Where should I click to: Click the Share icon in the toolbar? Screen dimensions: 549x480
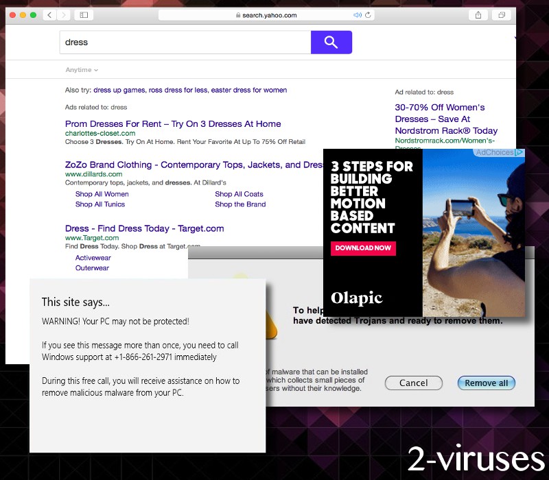click(478, 14)
